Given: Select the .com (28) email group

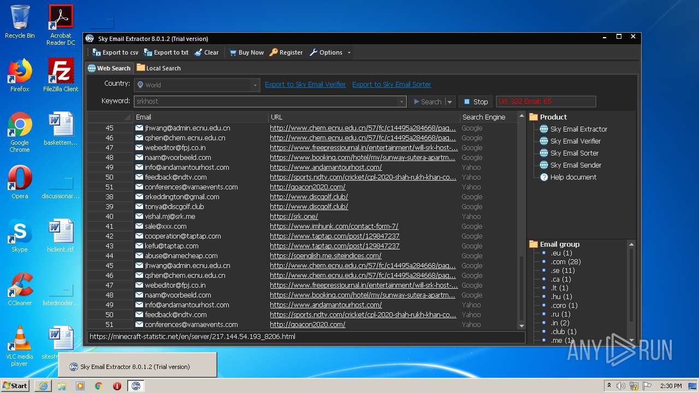Looking at the screenshot, I should 565,262.
